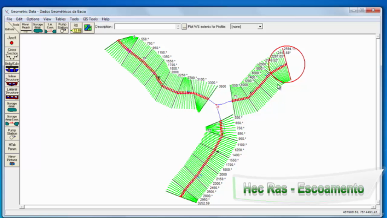Open the Pump Station editor in sidebar
Screen dimensions: 387x218
(12, 133)
